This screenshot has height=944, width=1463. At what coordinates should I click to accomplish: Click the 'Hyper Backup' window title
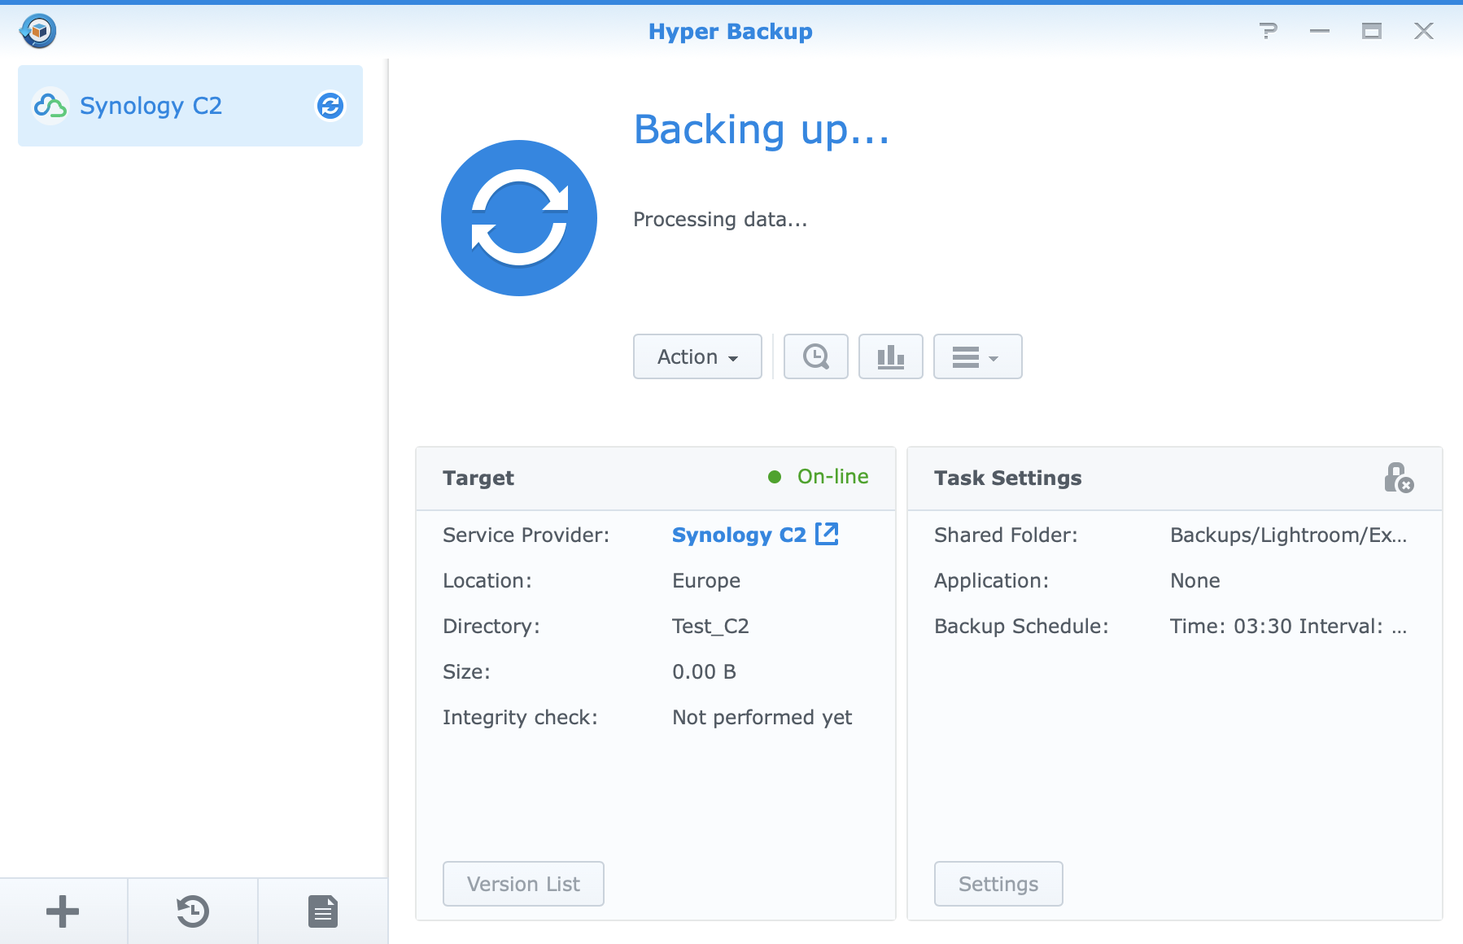tap(730, 31)
